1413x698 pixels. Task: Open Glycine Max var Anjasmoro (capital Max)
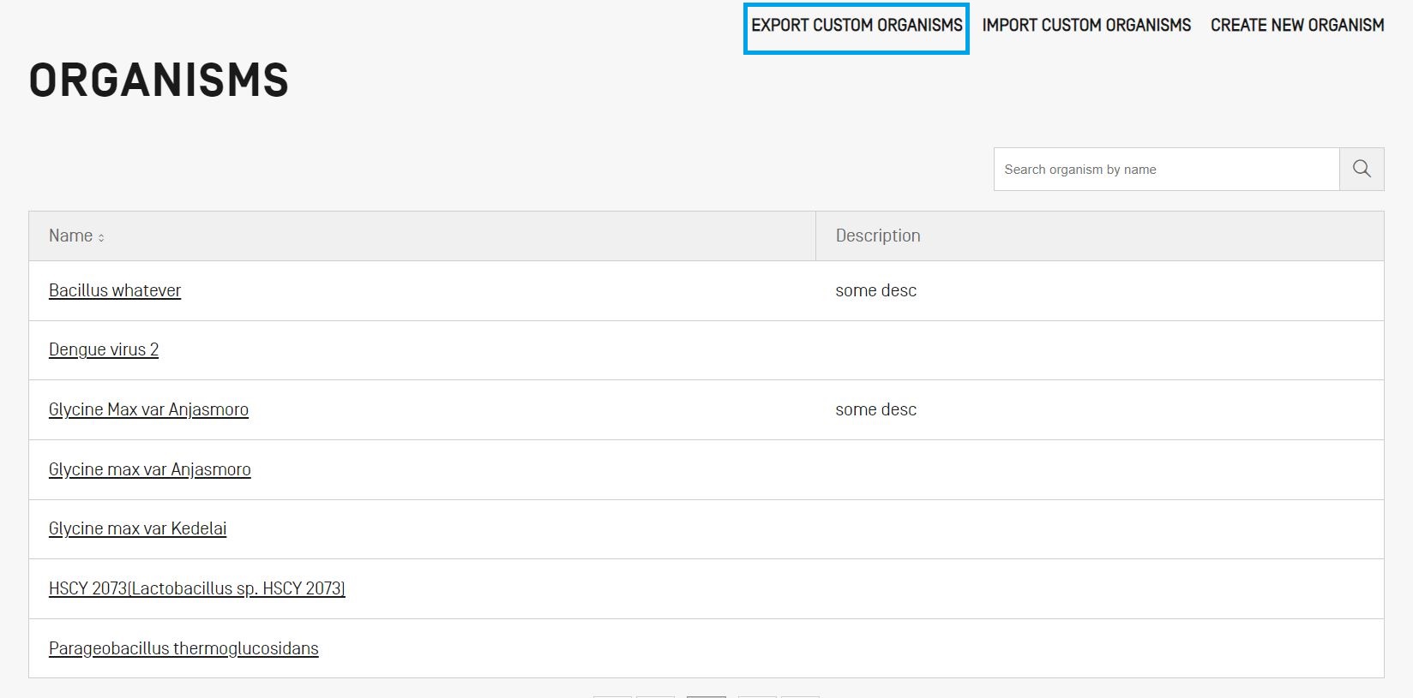tap(148, 409)
